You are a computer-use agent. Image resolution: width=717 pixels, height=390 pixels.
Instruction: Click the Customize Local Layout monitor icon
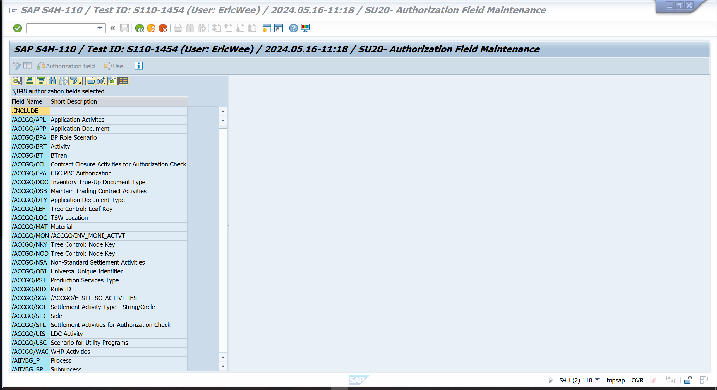pyautogui.click(x=305, y=28)
